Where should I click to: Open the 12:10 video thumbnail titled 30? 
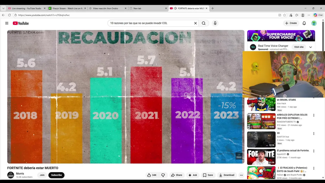point(261,139)
